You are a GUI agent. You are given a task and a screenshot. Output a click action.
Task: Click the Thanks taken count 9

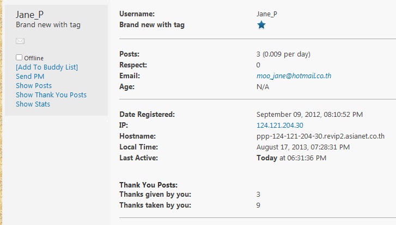click(258, 205)
